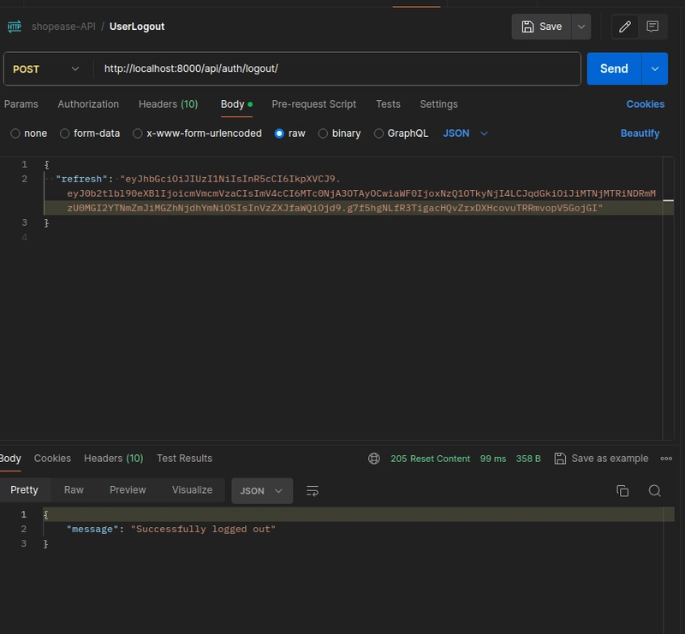
Task: Select the none body option
Action: [15, 133]
